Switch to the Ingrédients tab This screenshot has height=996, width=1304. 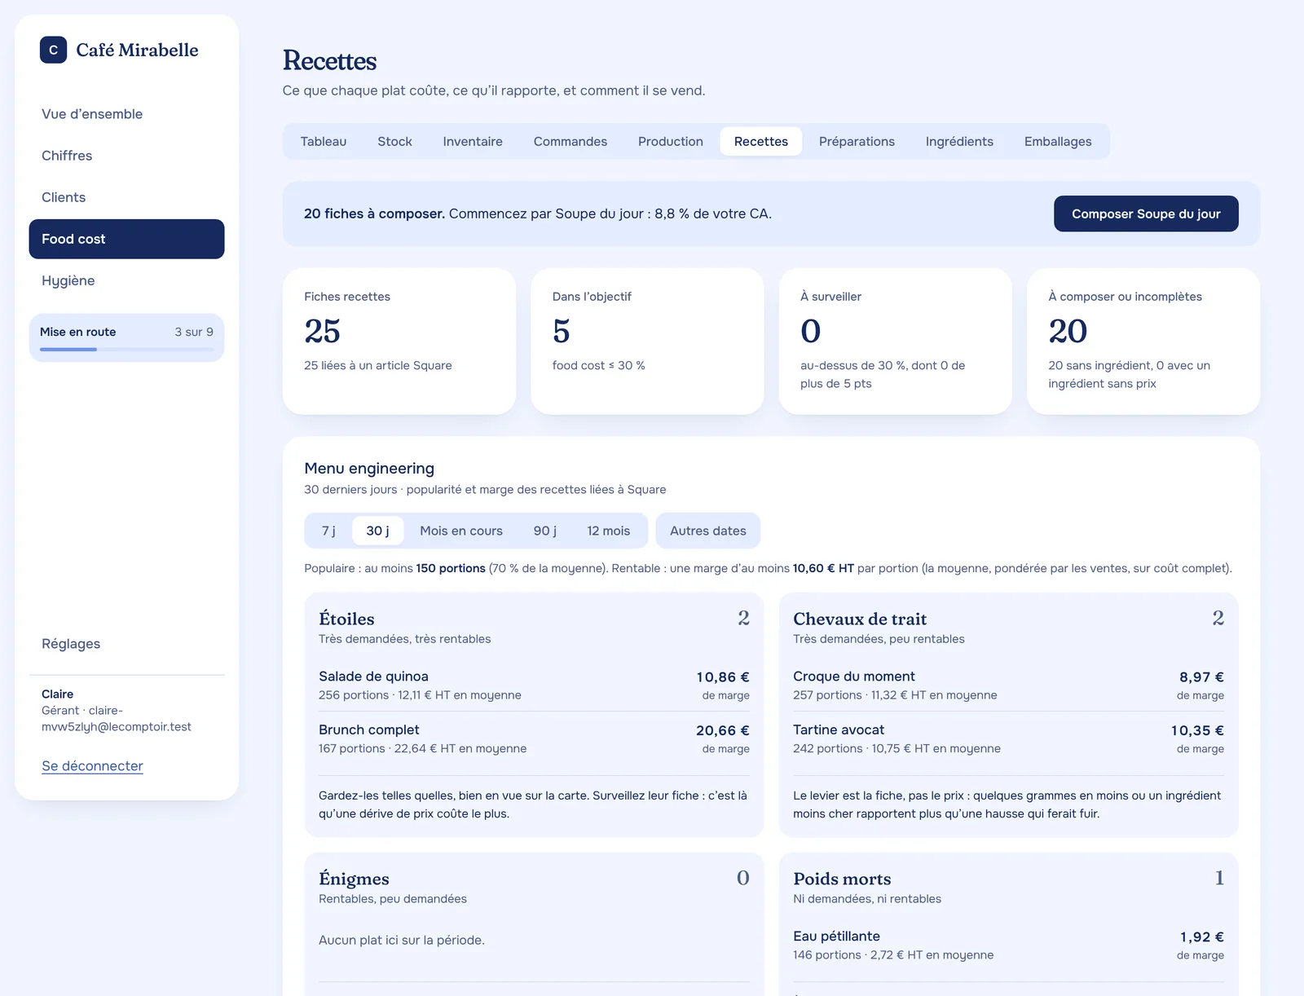click(959, 141)
